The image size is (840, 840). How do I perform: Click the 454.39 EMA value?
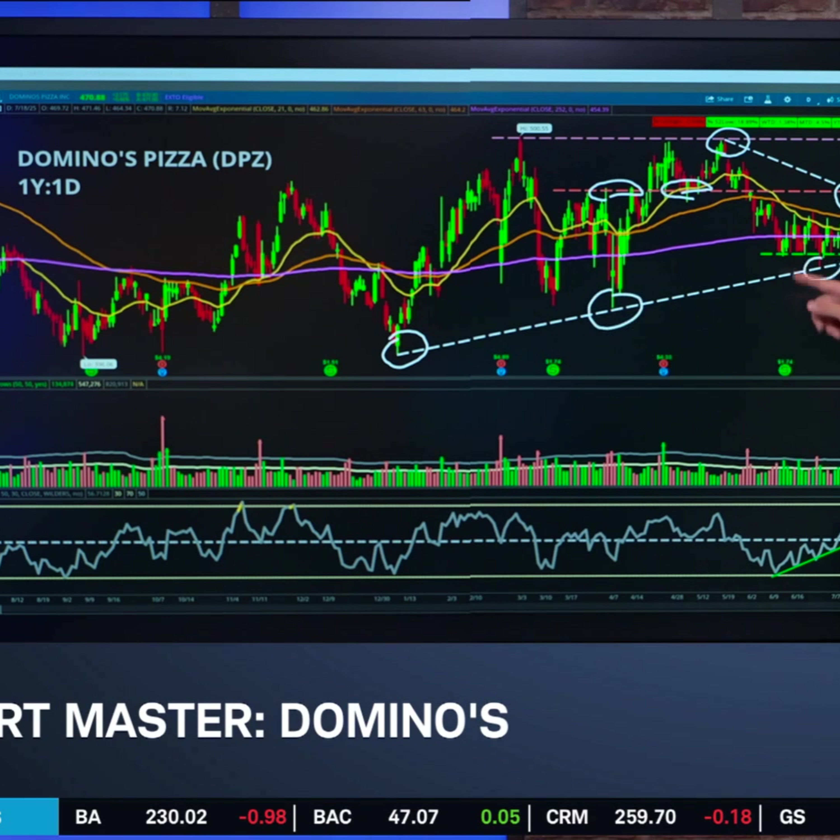[x=599, y=109]
